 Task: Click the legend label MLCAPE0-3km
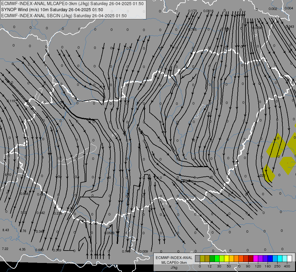click(174, 263)
